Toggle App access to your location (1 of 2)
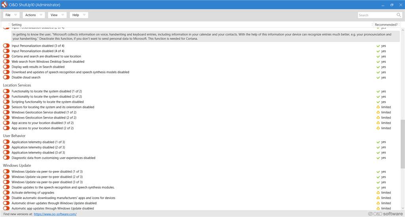This screenshot has width=405, height=217. pyautogui.click(x=6, y=123)
